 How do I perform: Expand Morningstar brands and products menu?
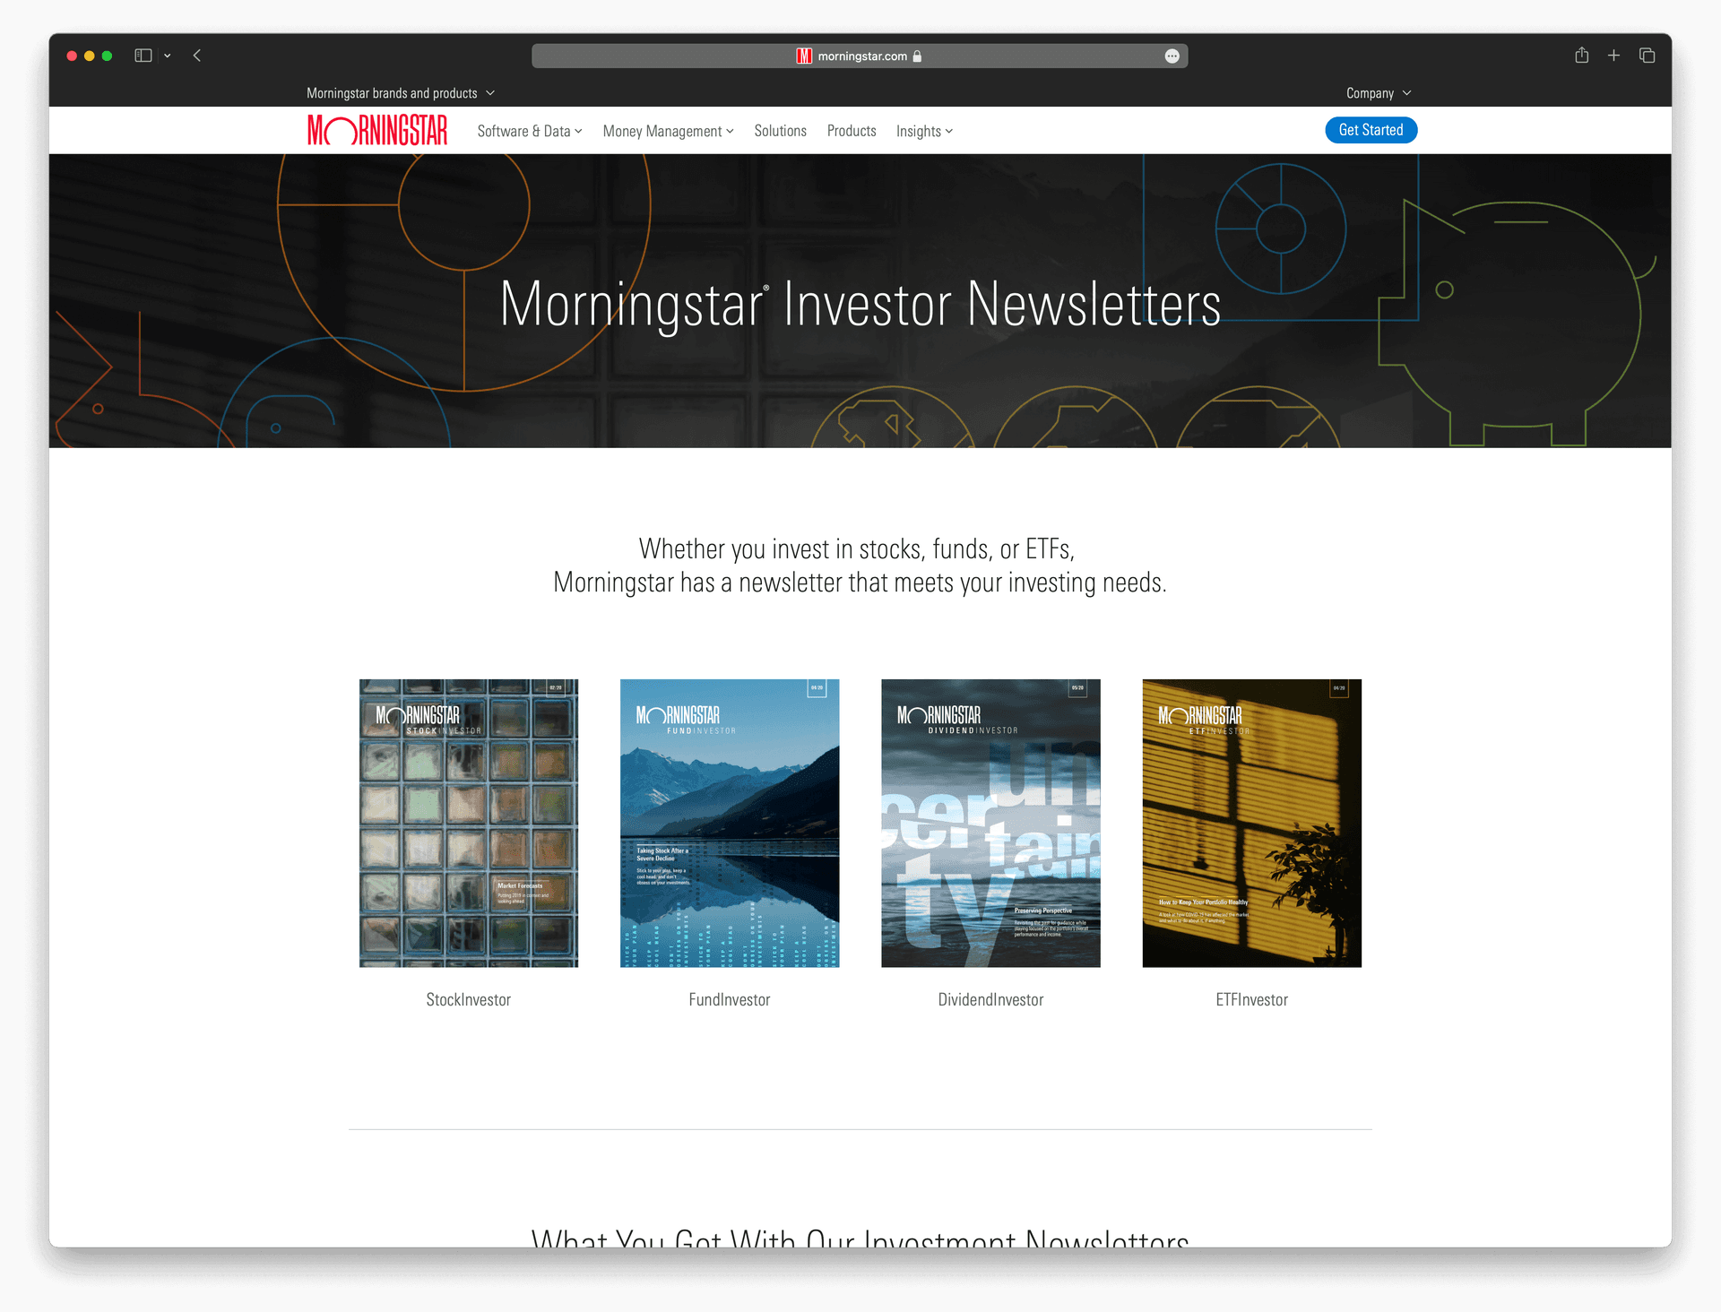pyautogui.click(x=401, y=93)
